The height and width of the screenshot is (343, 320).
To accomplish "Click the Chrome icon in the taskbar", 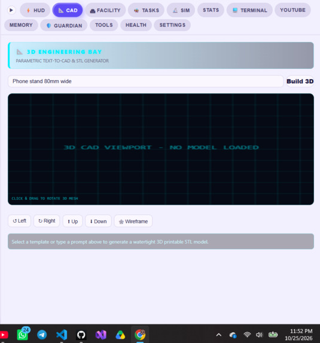I will pyautogui.click(x=140, y=335).
